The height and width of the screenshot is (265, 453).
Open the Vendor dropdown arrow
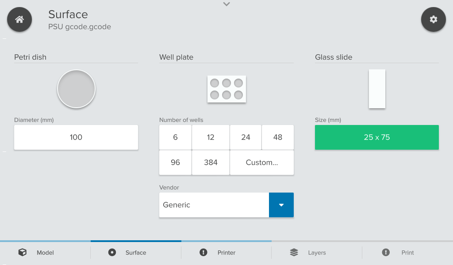tap(281, 205)
